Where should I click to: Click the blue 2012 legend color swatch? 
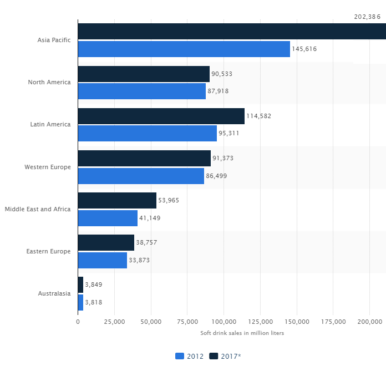(x=180, y=356)
